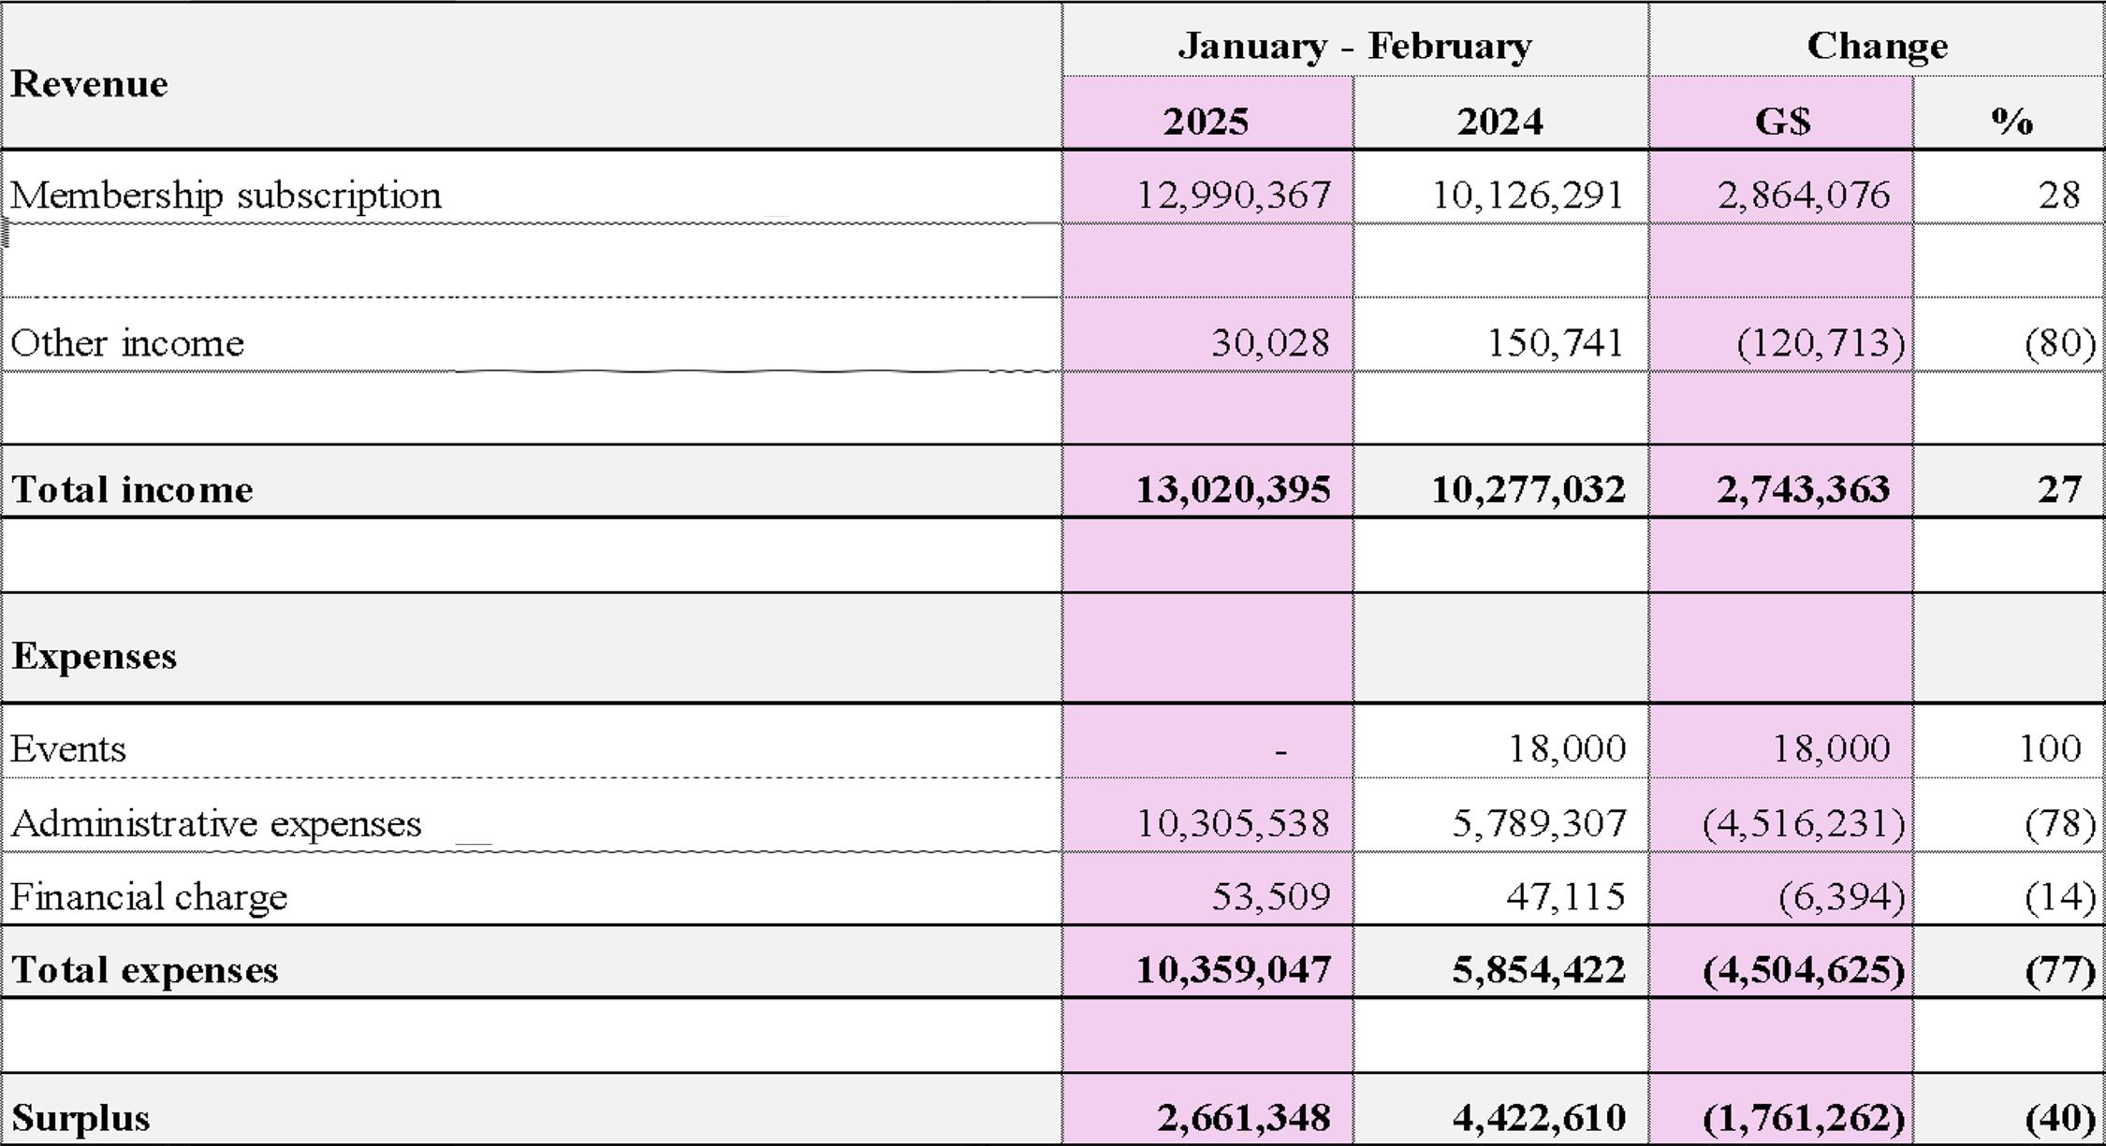Click the Change column header
The image size is (2106, 1146).
[x=1877, y=45]
